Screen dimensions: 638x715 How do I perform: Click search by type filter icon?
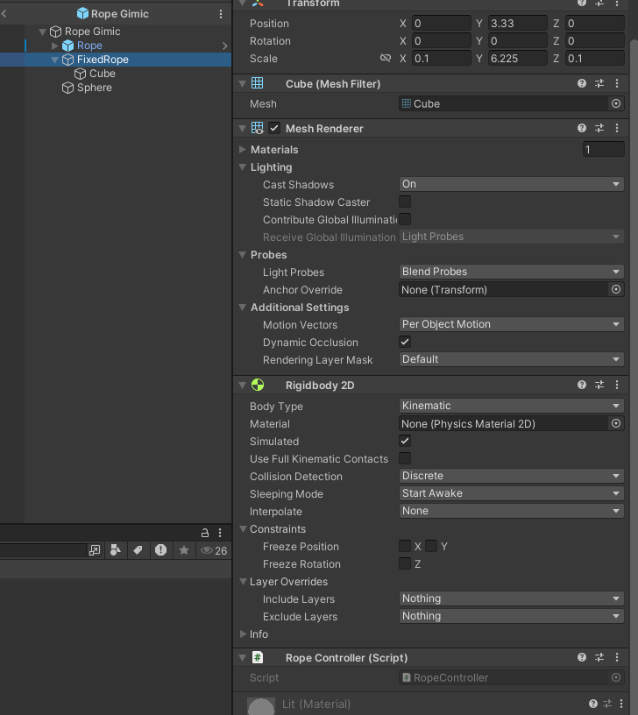tap(116, 550)
